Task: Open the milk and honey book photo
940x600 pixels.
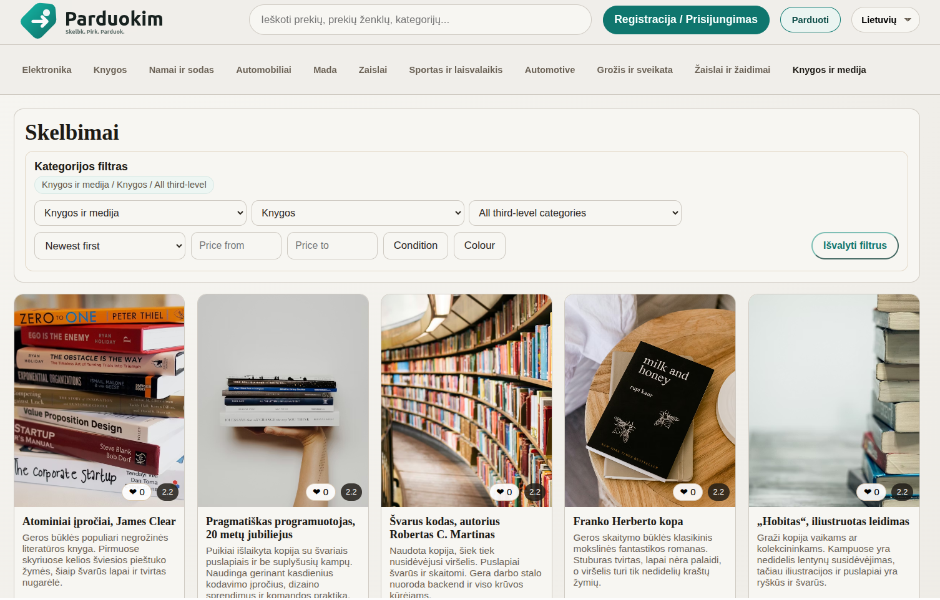Action: [x=650, y=400]
